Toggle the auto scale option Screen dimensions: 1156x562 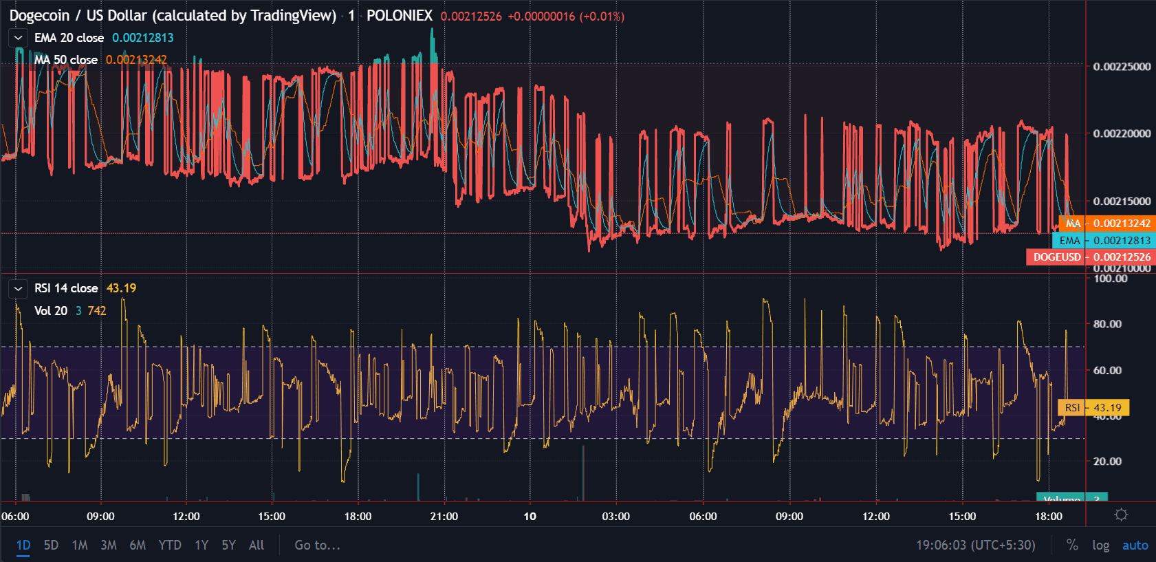[x=1135, y=545]
